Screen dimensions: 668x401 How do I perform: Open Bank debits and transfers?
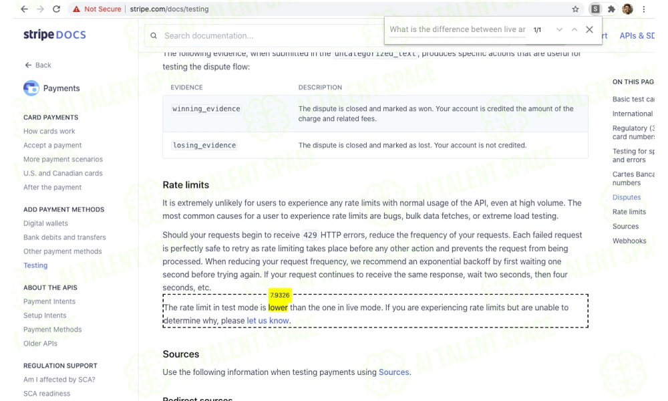pyautogui.click(x=64, y=237)
